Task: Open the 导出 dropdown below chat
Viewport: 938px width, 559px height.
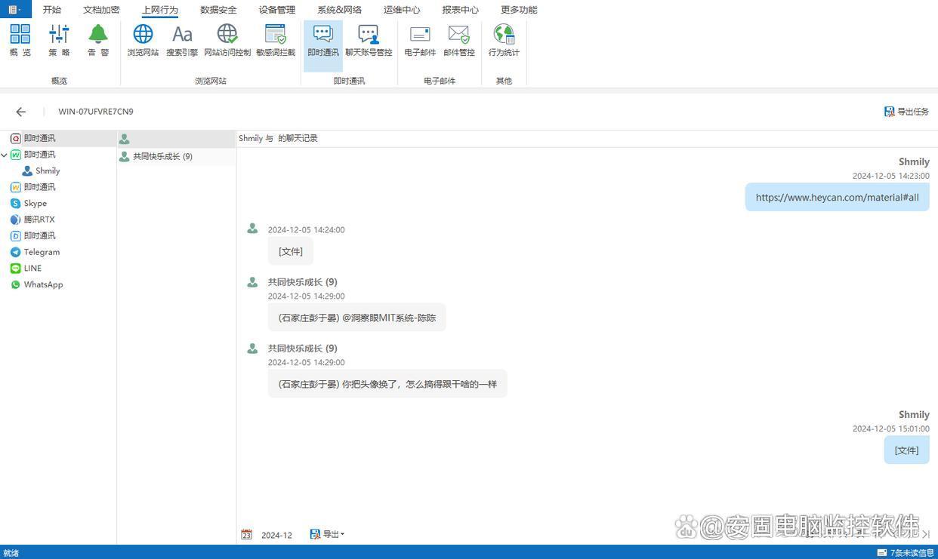Action: tap(327, 534)
